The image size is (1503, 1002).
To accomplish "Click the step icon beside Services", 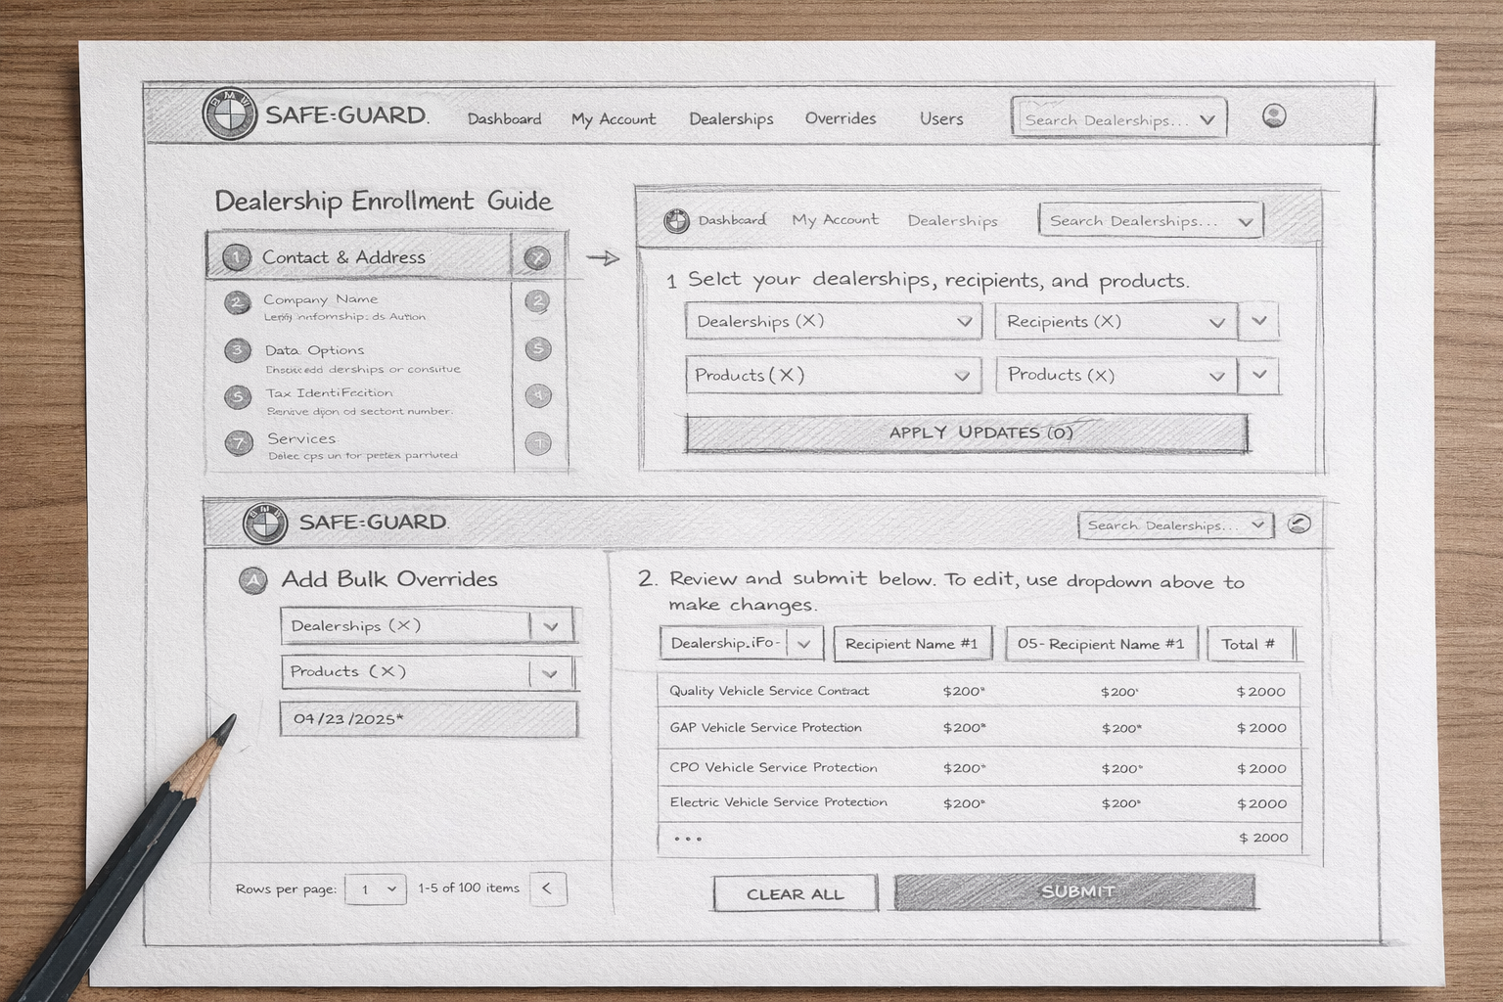I will click(x=239, y=443).
